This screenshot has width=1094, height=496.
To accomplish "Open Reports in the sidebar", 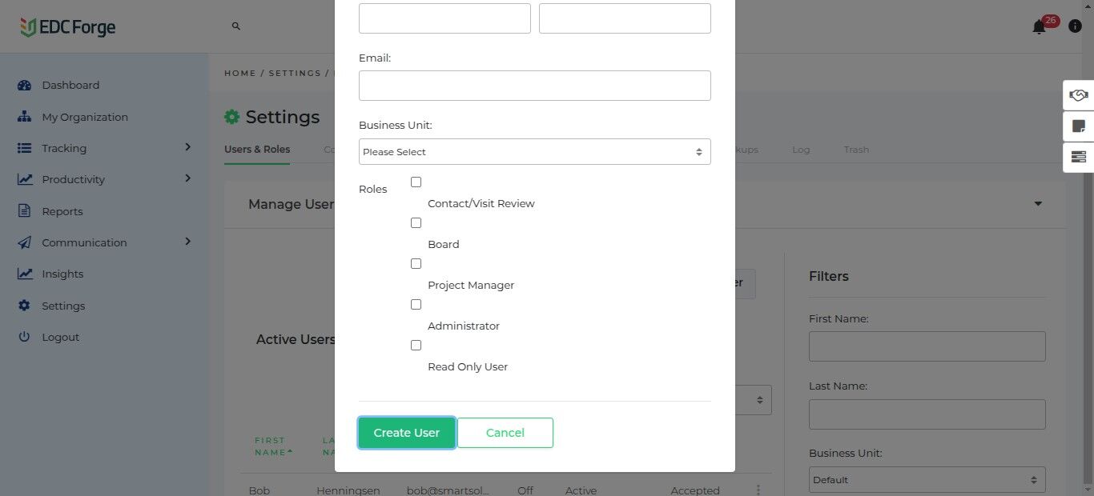I will pyautogui.click(x=62, y=212).
